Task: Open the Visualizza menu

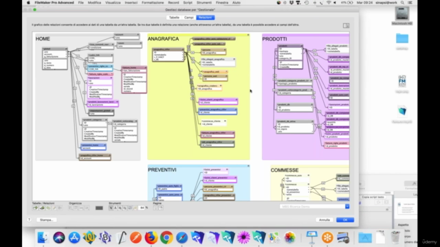Action: pos(113,3)
